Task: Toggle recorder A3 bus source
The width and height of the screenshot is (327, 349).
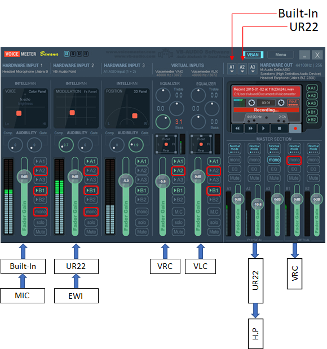Action: (x=312, y=103)
